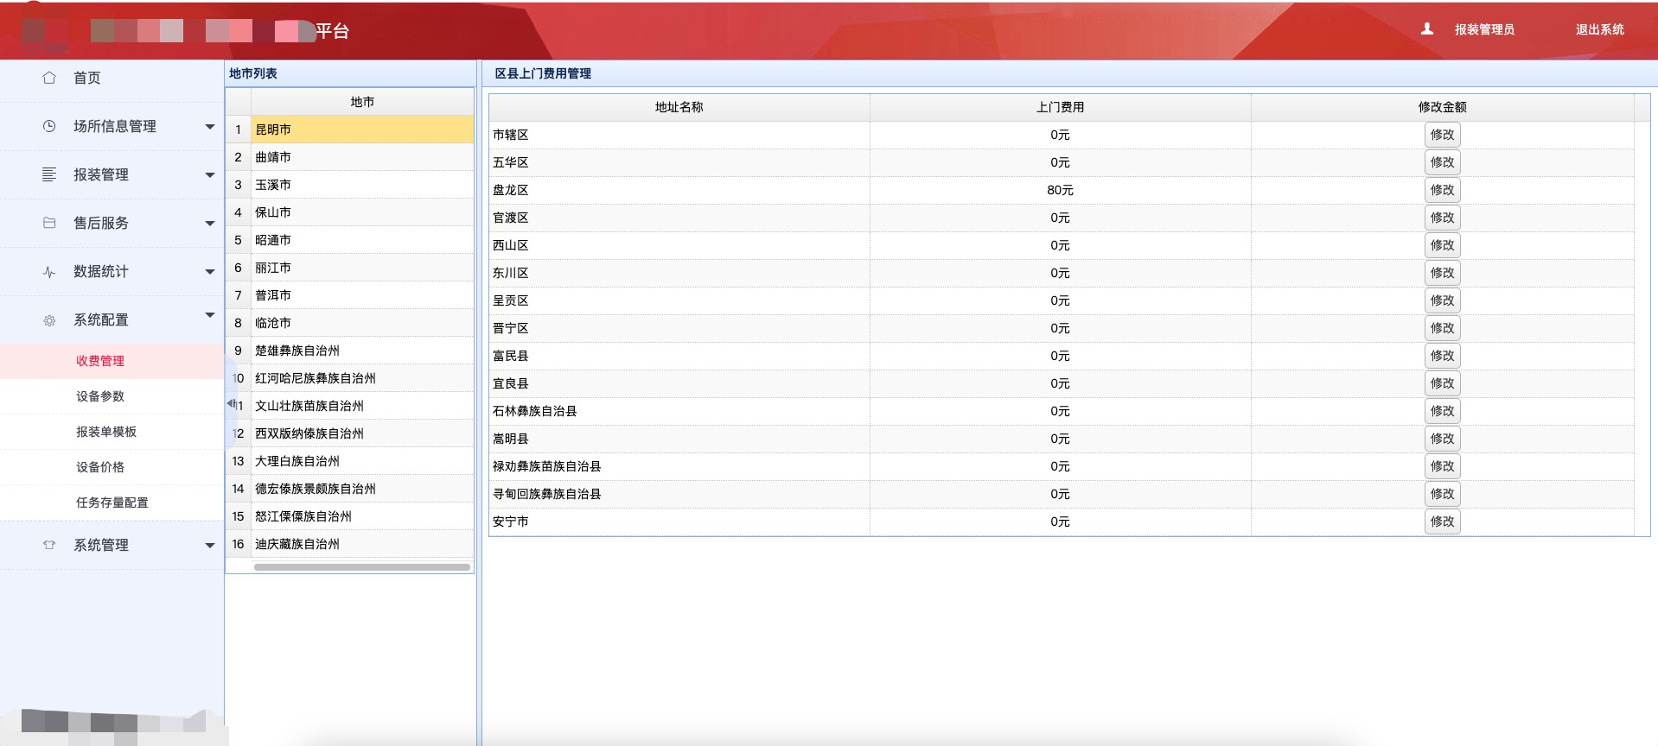This screenshot has height=746, width=1658.
Task: Click the clock icon for 场所信息管理
Action: tap(49, 126)
